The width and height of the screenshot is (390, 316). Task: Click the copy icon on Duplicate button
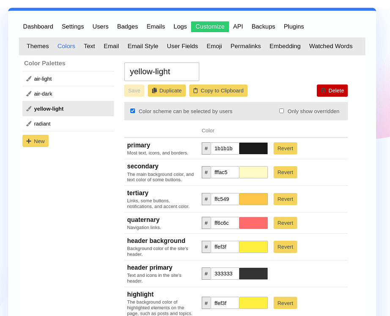(x=154, y=90)
